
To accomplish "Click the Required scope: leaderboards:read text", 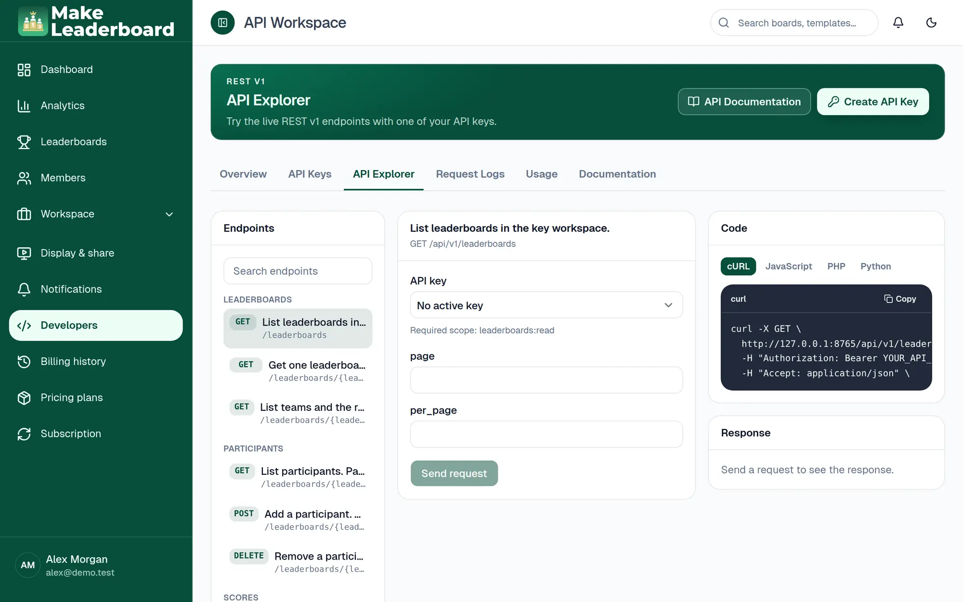I will point(482,330).
